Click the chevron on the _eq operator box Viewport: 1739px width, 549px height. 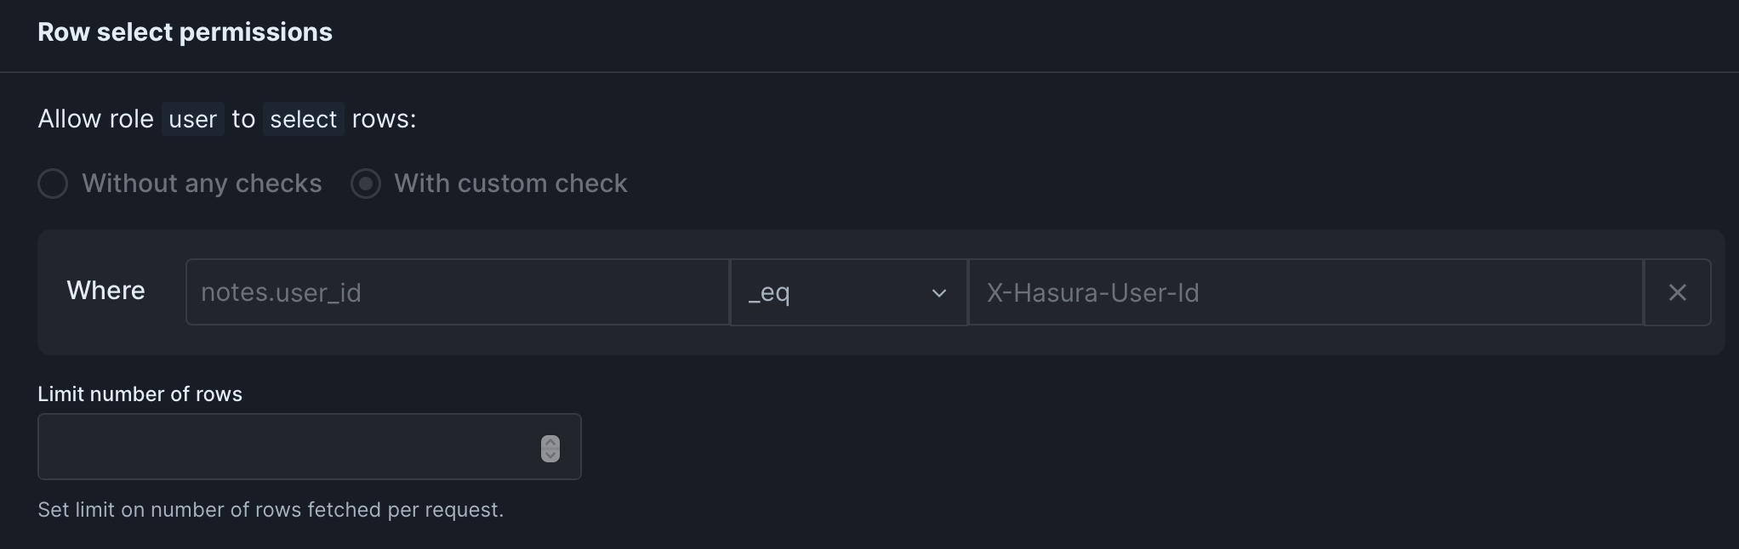(938, 293)
